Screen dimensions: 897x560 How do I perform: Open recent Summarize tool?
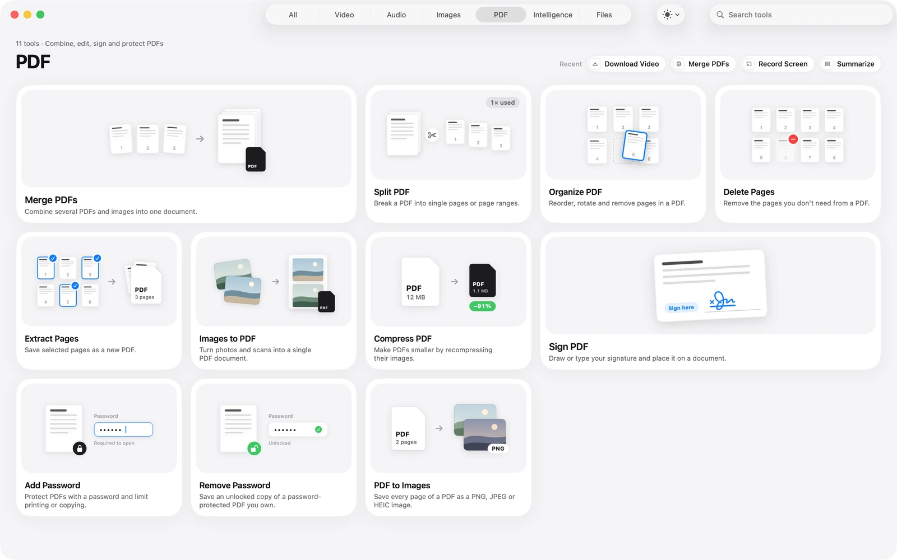pyautogui.click(x=850, y=64)
